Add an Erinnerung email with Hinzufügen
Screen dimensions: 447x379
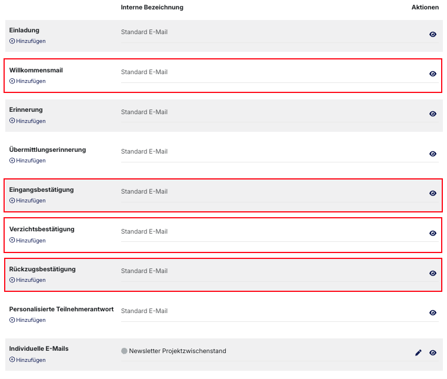tap(28, 121)
